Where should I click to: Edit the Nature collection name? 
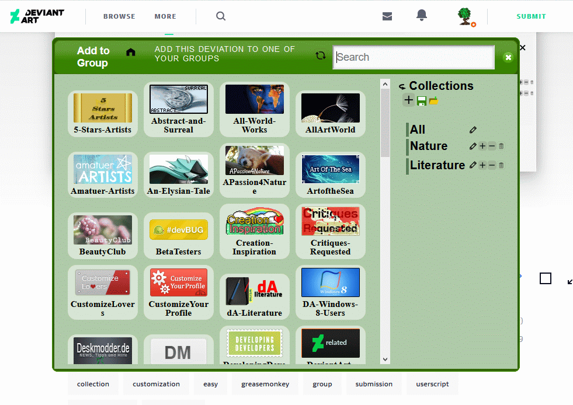[473, 146]
